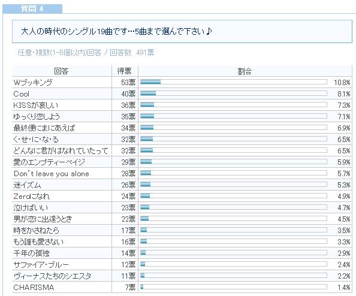The width and height of the screenshot is (356, 296).
Task: Click the 割合 column header
Action: pos(245,71)
